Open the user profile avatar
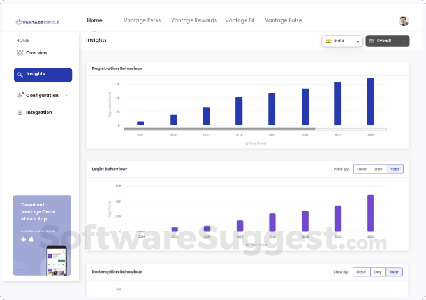Viewport: 426px width, 300px height. (x=404, y=21)
